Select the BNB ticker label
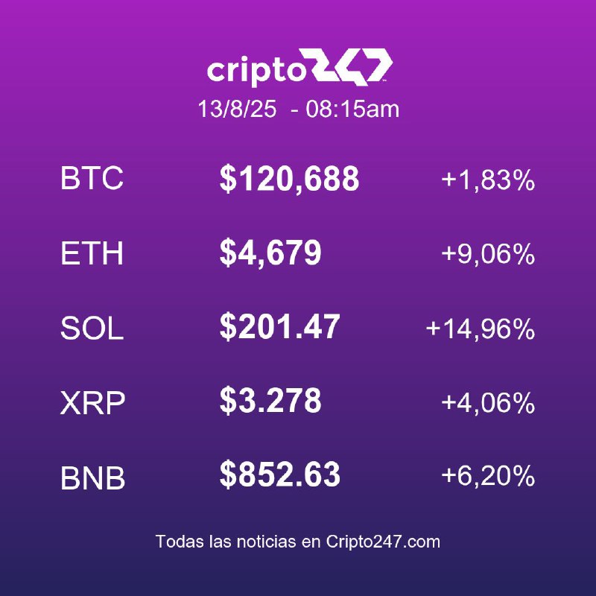Viewport: 596px width, 596px height. tap(92, 478)
